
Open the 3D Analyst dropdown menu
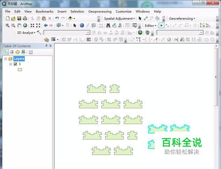pyautogui.click(x=26, y=33)
